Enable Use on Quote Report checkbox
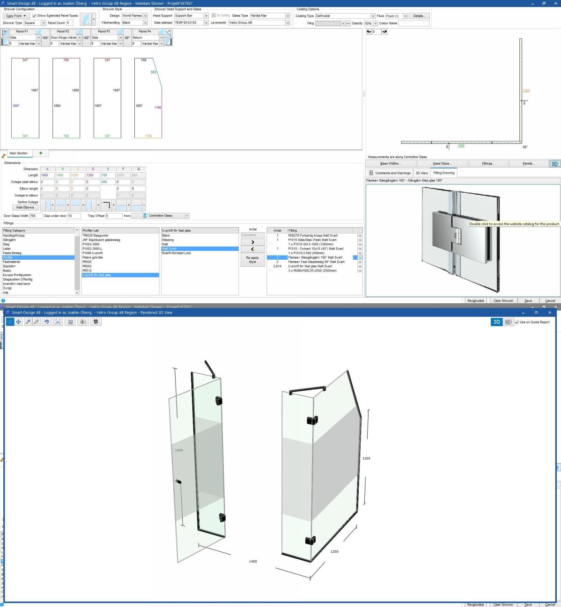 [x=517, y=322]
